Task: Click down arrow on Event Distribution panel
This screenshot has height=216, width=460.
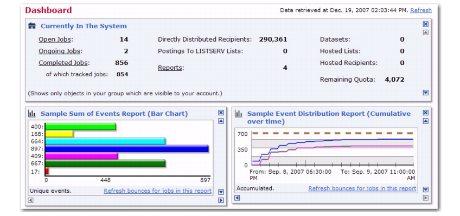Action: tap(426, 189)
